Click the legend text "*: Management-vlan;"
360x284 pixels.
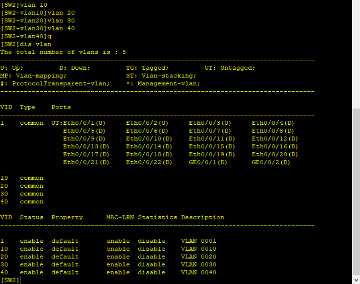tap(163, 84)
